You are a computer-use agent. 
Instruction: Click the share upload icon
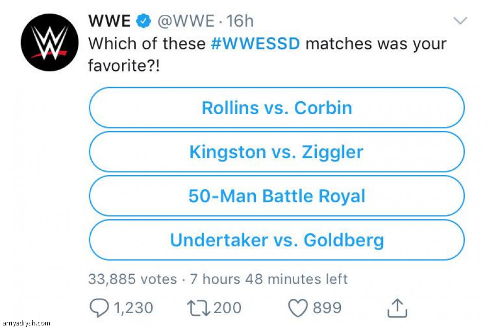(397, 308)
